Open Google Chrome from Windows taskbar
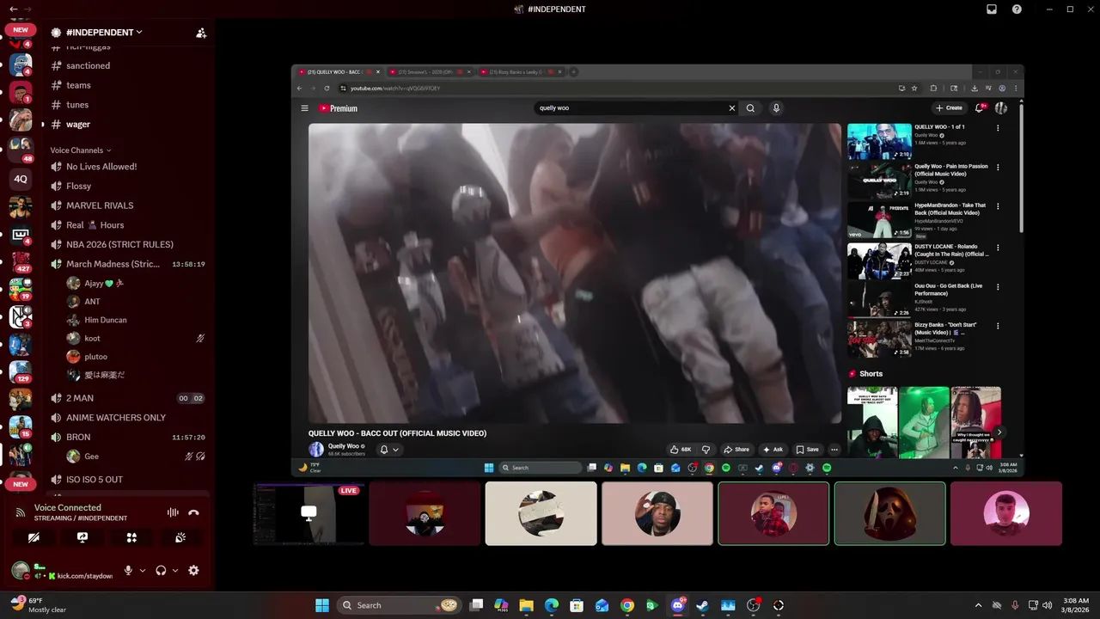The width and height of the screenshot is (1100, 619). point(627,605)
